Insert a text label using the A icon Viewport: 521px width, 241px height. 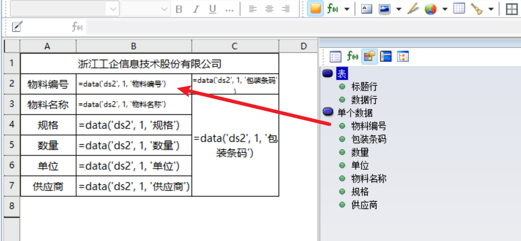point(366,9)
